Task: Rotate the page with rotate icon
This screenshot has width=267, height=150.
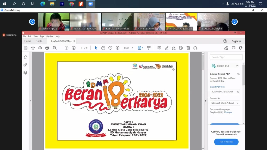Action: tap(195, 48)
